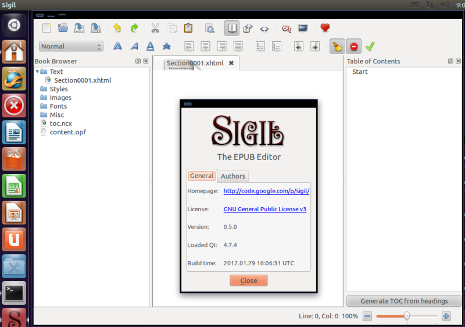
Task: Collapse the Text folder in Book Browser
Action: point(37,72)
